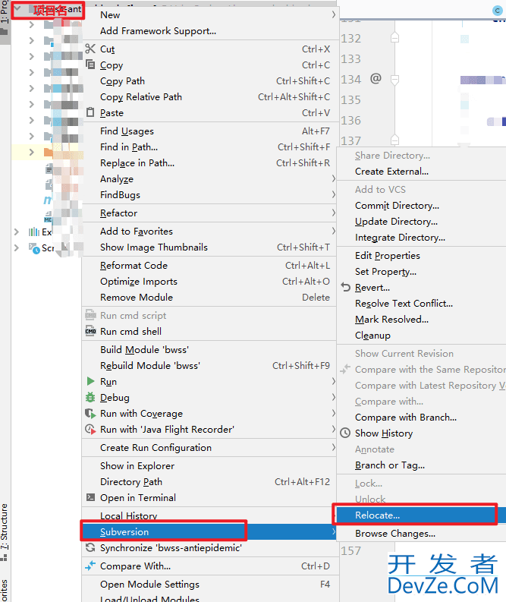Click the Compare With diff icon
Image resolution: width=506 pixels, height=602 pixels.
[x=90, y=566]
